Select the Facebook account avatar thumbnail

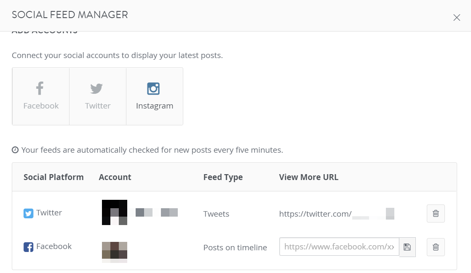pyautogui.click(x=115, y=252)
